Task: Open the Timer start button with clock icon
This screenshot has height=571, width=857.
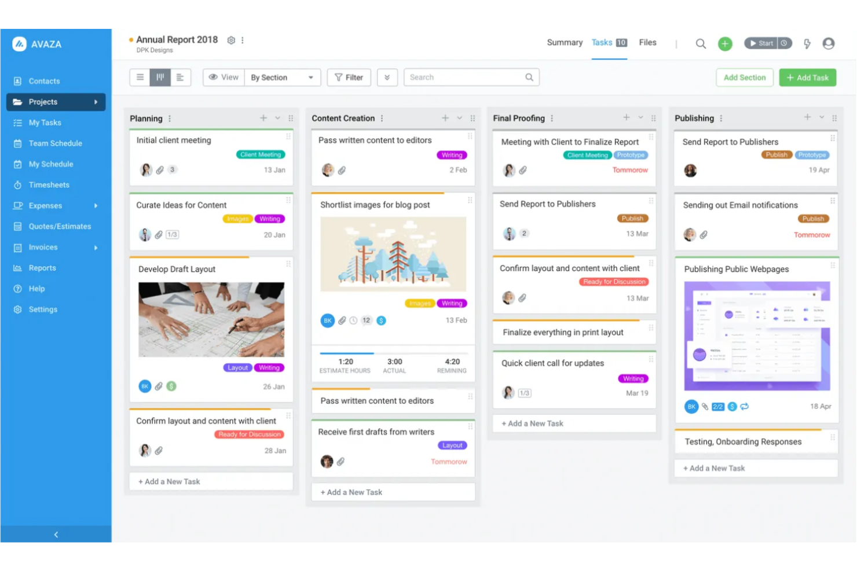Action: pyautogui.click(x=768, y=43)
